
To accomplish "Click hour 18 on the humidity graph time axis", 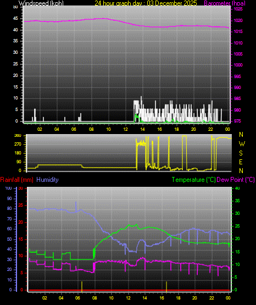I will 178,298.
